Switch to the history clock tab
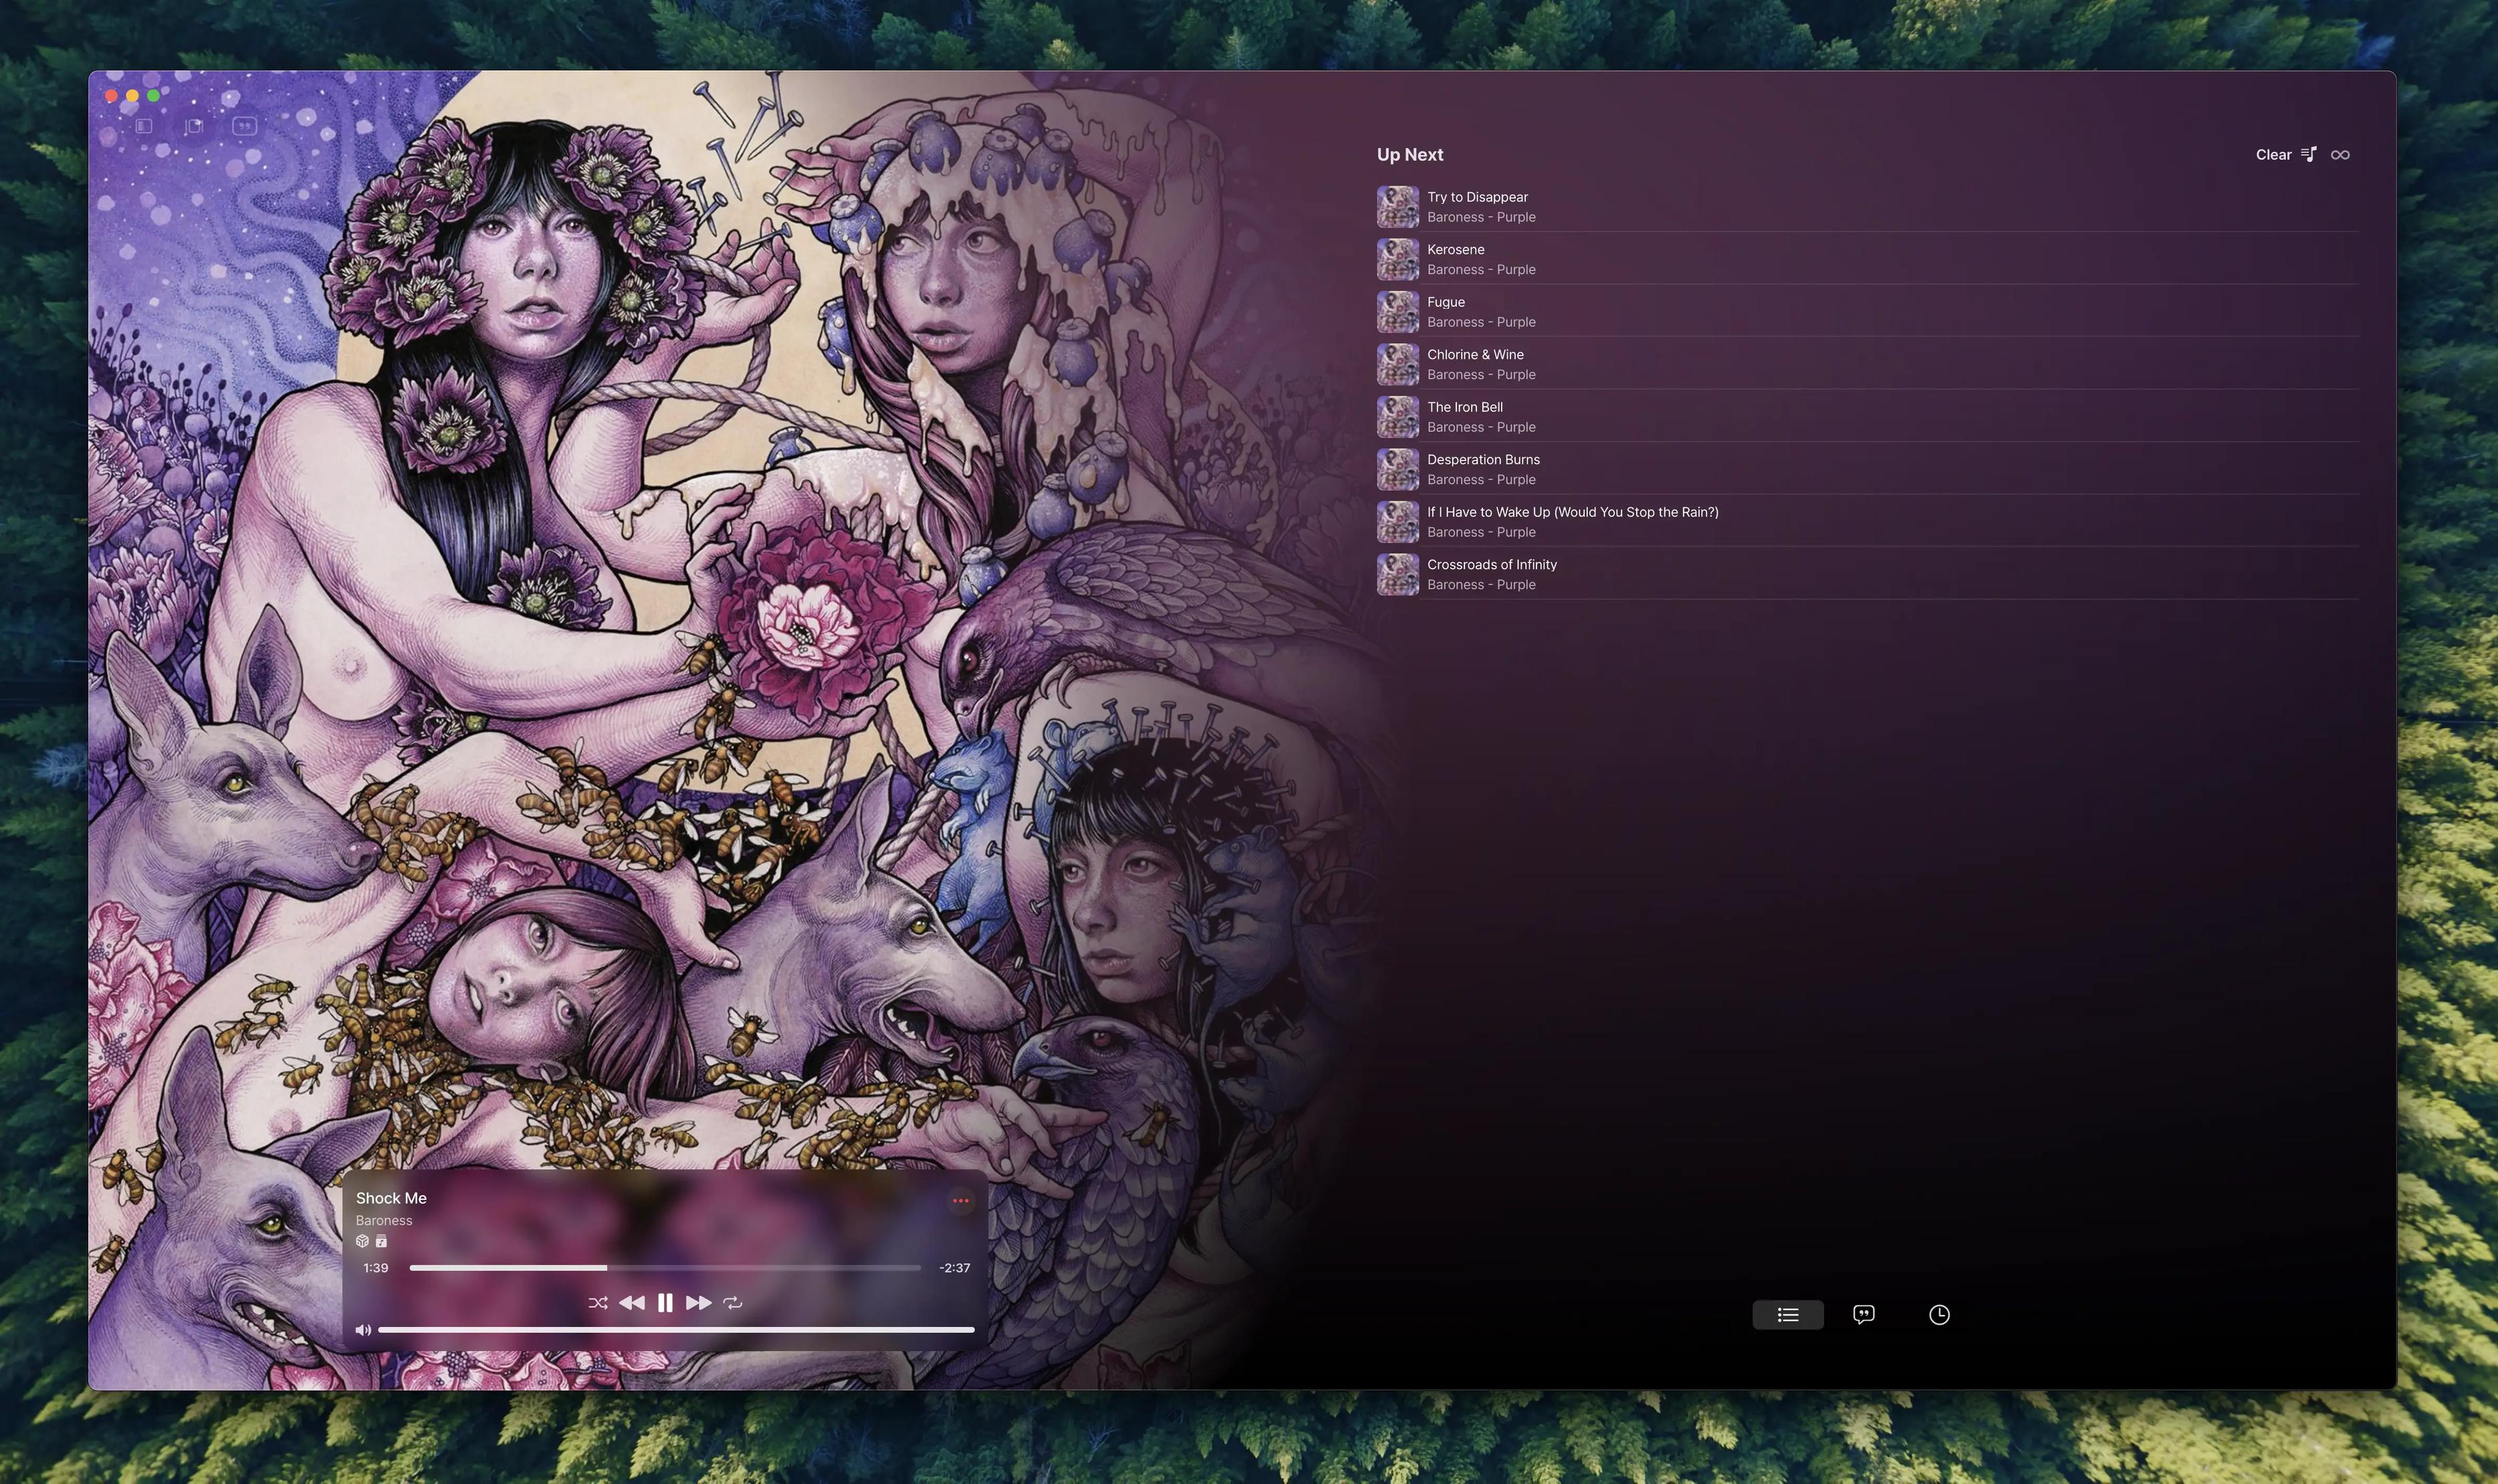 tap(1939, 1315)
